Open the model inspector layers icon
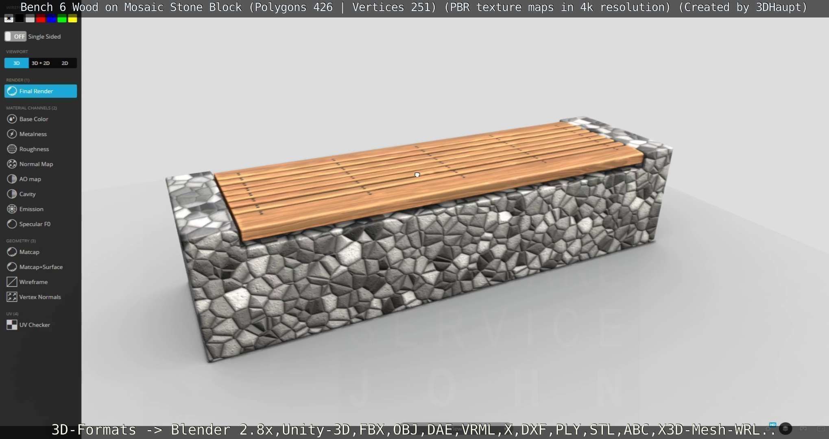 (785, 429)
